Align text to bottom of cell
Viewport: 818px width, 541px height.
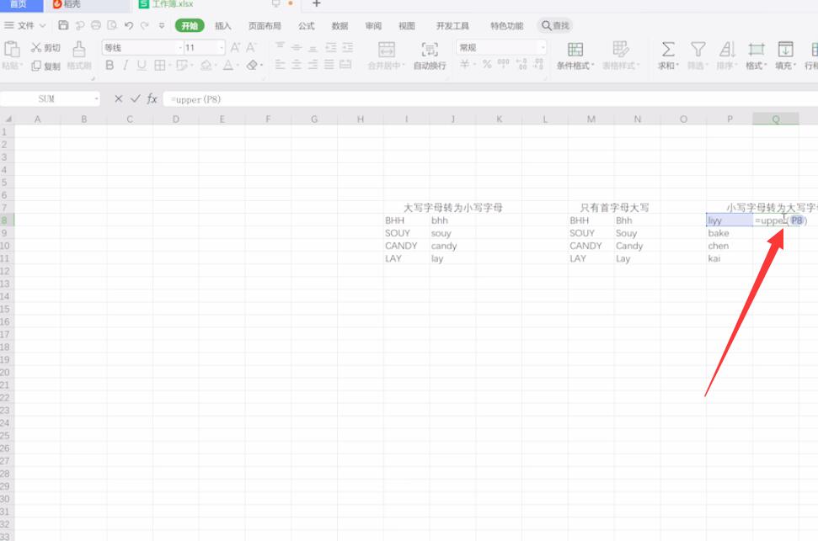313,47
